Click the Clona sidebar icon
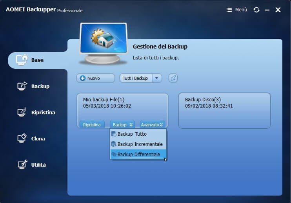The image size is (291, 203). [22, 138]
